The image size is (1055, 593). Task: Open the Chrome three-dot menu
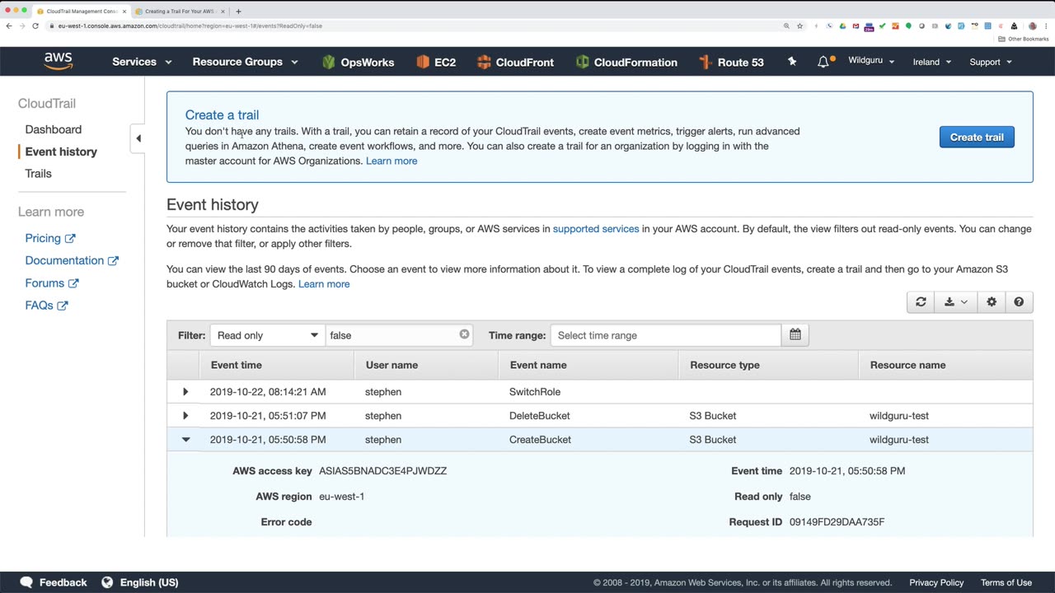click(1046, 26)
